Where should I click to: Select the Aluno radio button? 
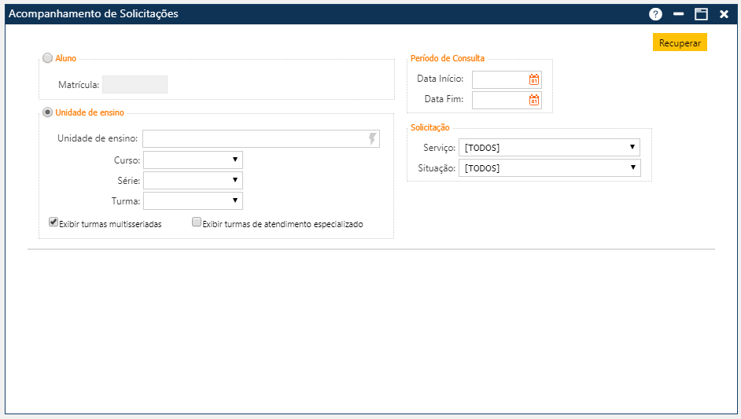point(48,58)
